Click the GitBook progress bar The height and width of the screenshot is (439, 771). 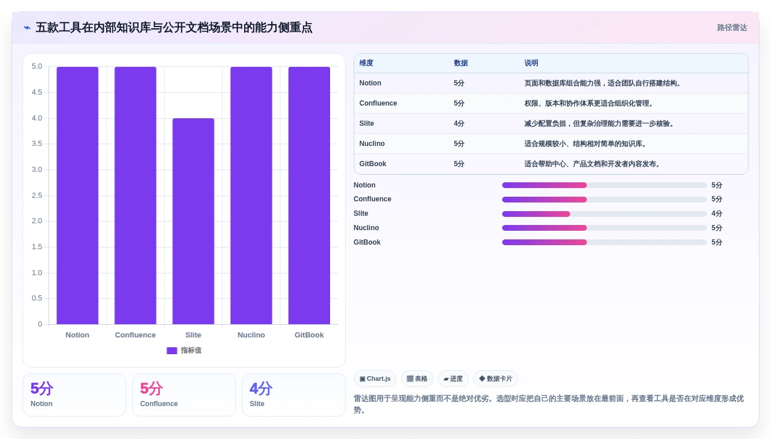(x=604, y=242)
